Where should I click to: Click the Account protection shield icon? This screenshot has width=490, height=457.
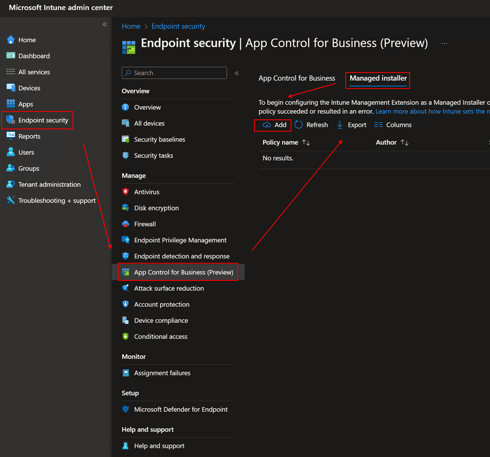click(125, 305)
